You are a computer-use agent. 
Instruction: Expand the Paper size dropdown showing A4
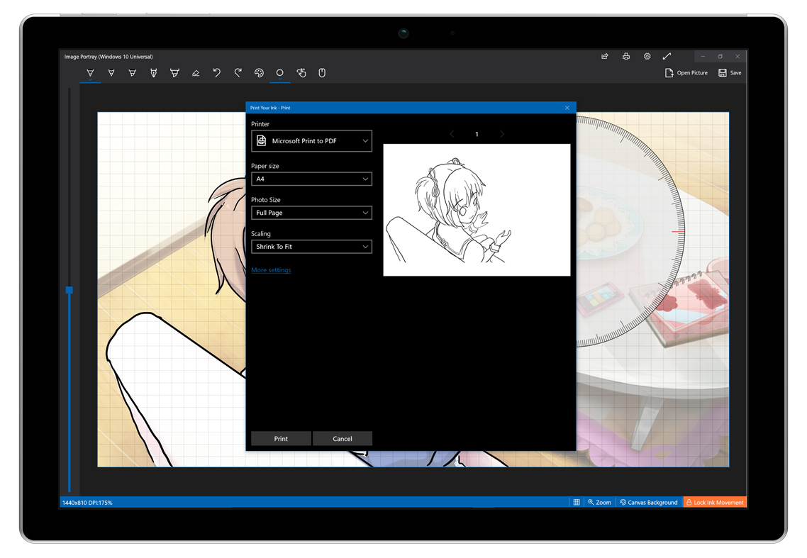311,179
